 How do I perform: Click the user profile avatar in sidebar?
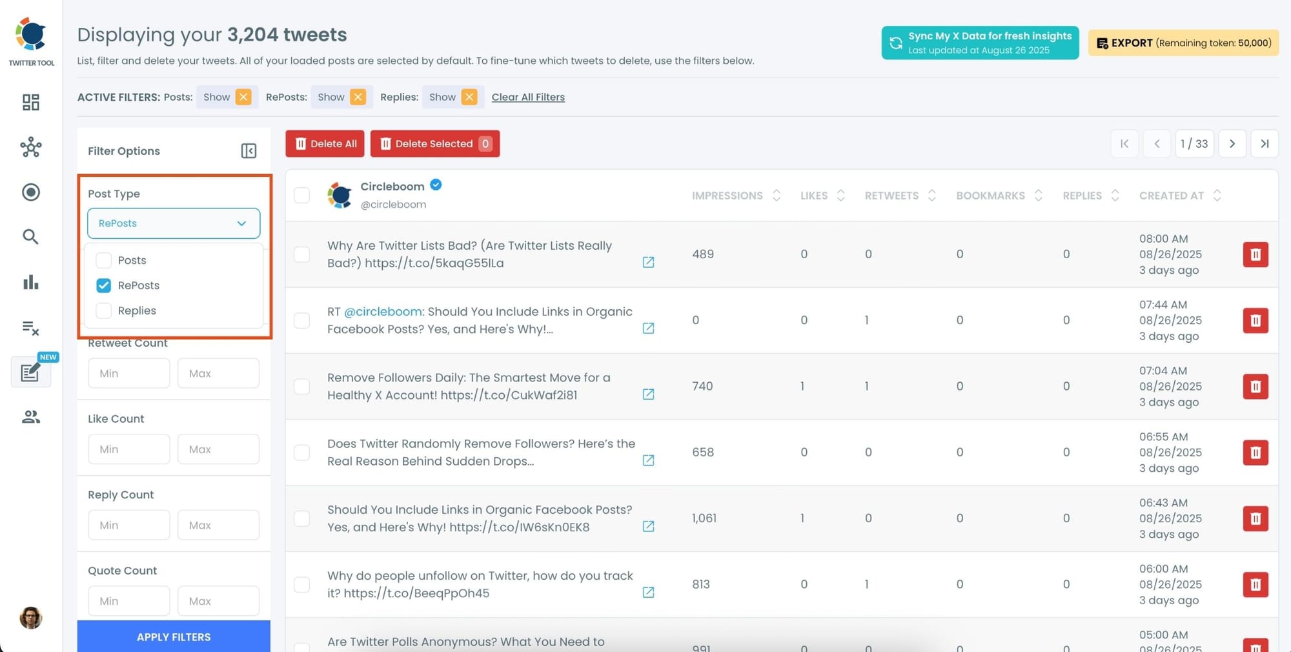tap(31, 618)
